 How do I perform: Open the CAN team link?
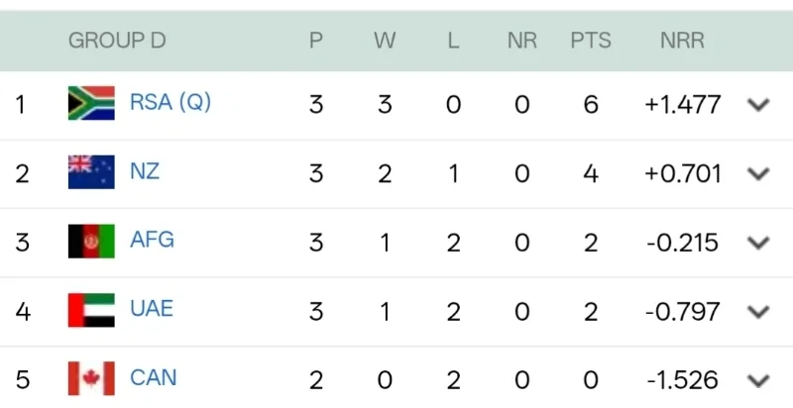(154, 377)
